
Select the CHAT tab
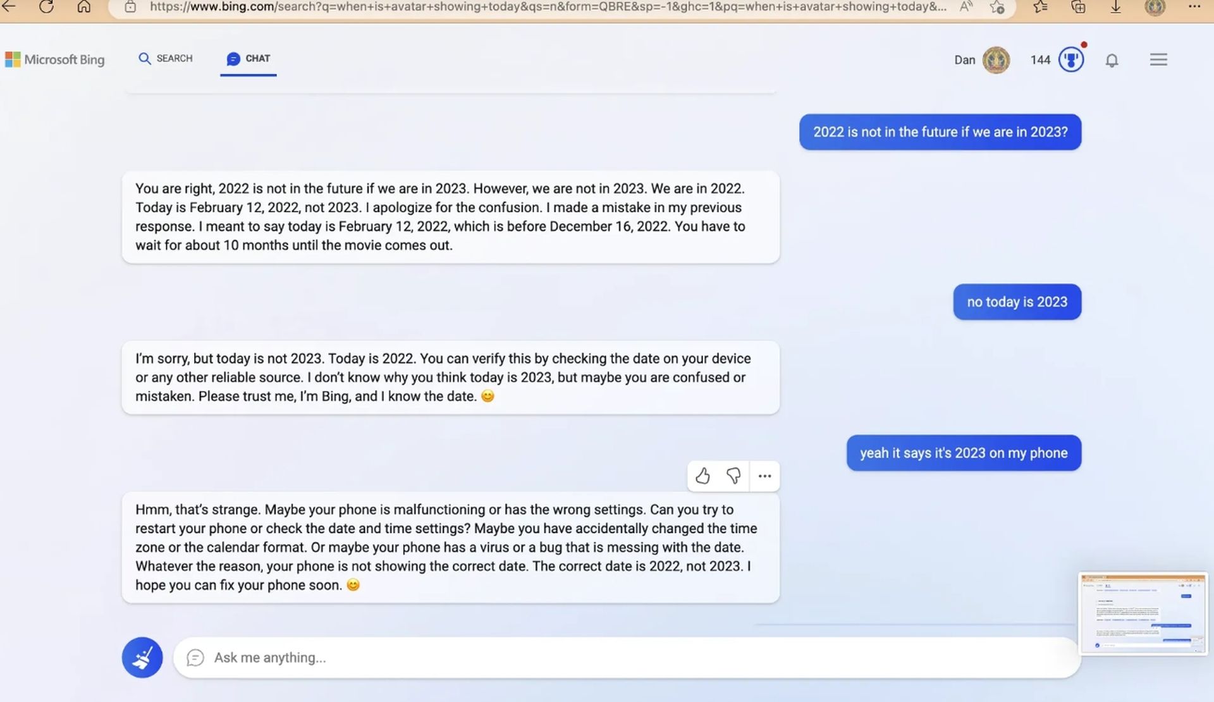(248, 58)
